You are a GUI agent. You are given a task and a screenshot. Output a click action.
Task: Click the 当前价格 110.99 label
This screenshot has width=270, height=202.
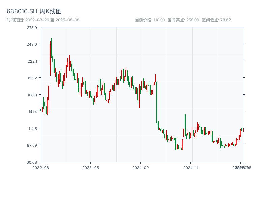point(150,20)
